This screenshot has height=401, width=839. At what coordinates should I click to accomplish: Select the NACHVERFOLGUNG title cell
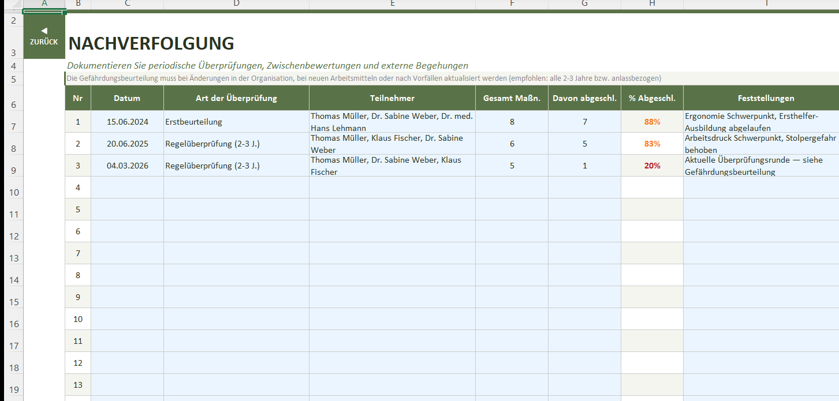pos(151,43)
